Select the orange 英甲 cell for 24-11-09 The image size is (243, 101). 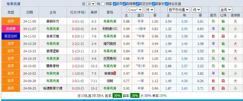[x=11, y=21]
